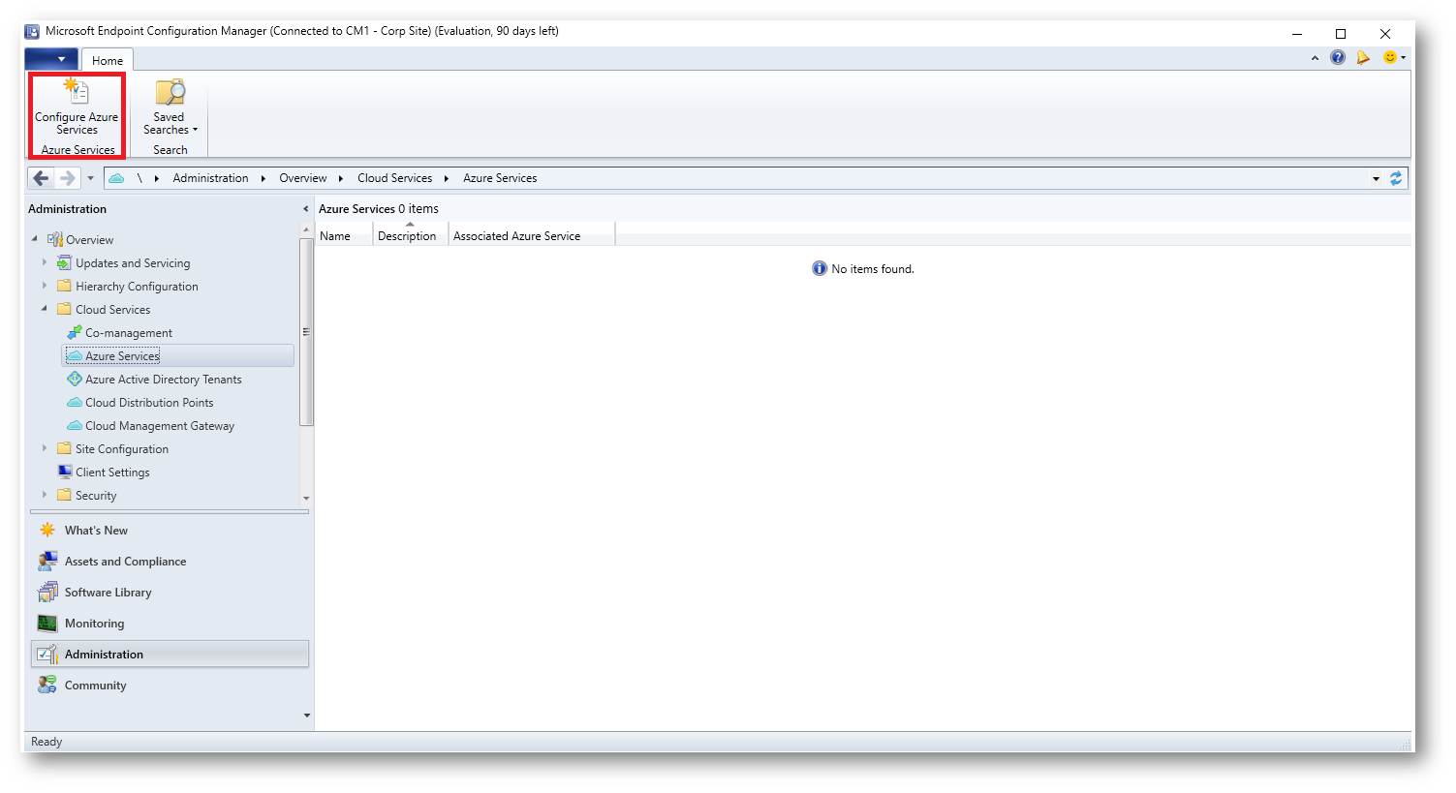Viewport: 1456px width, 793px height.
Task: Click the Configure Azure Services ribbon icon
Action: coord(77,107)
